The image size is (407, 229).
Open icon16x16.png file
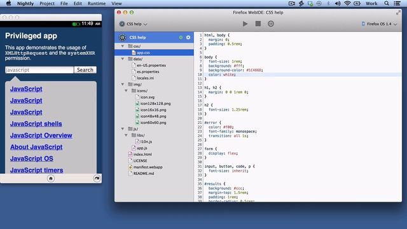[153, 110]
